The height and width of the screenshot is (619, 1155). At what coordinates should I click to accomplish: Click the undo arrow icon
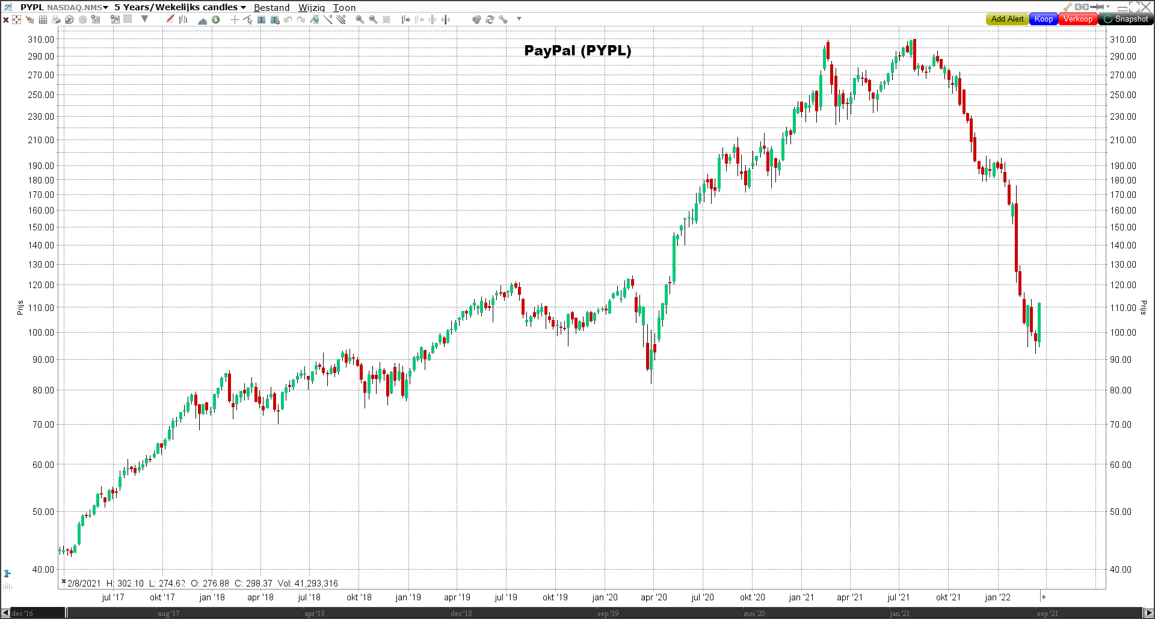[x=288, y=19]
